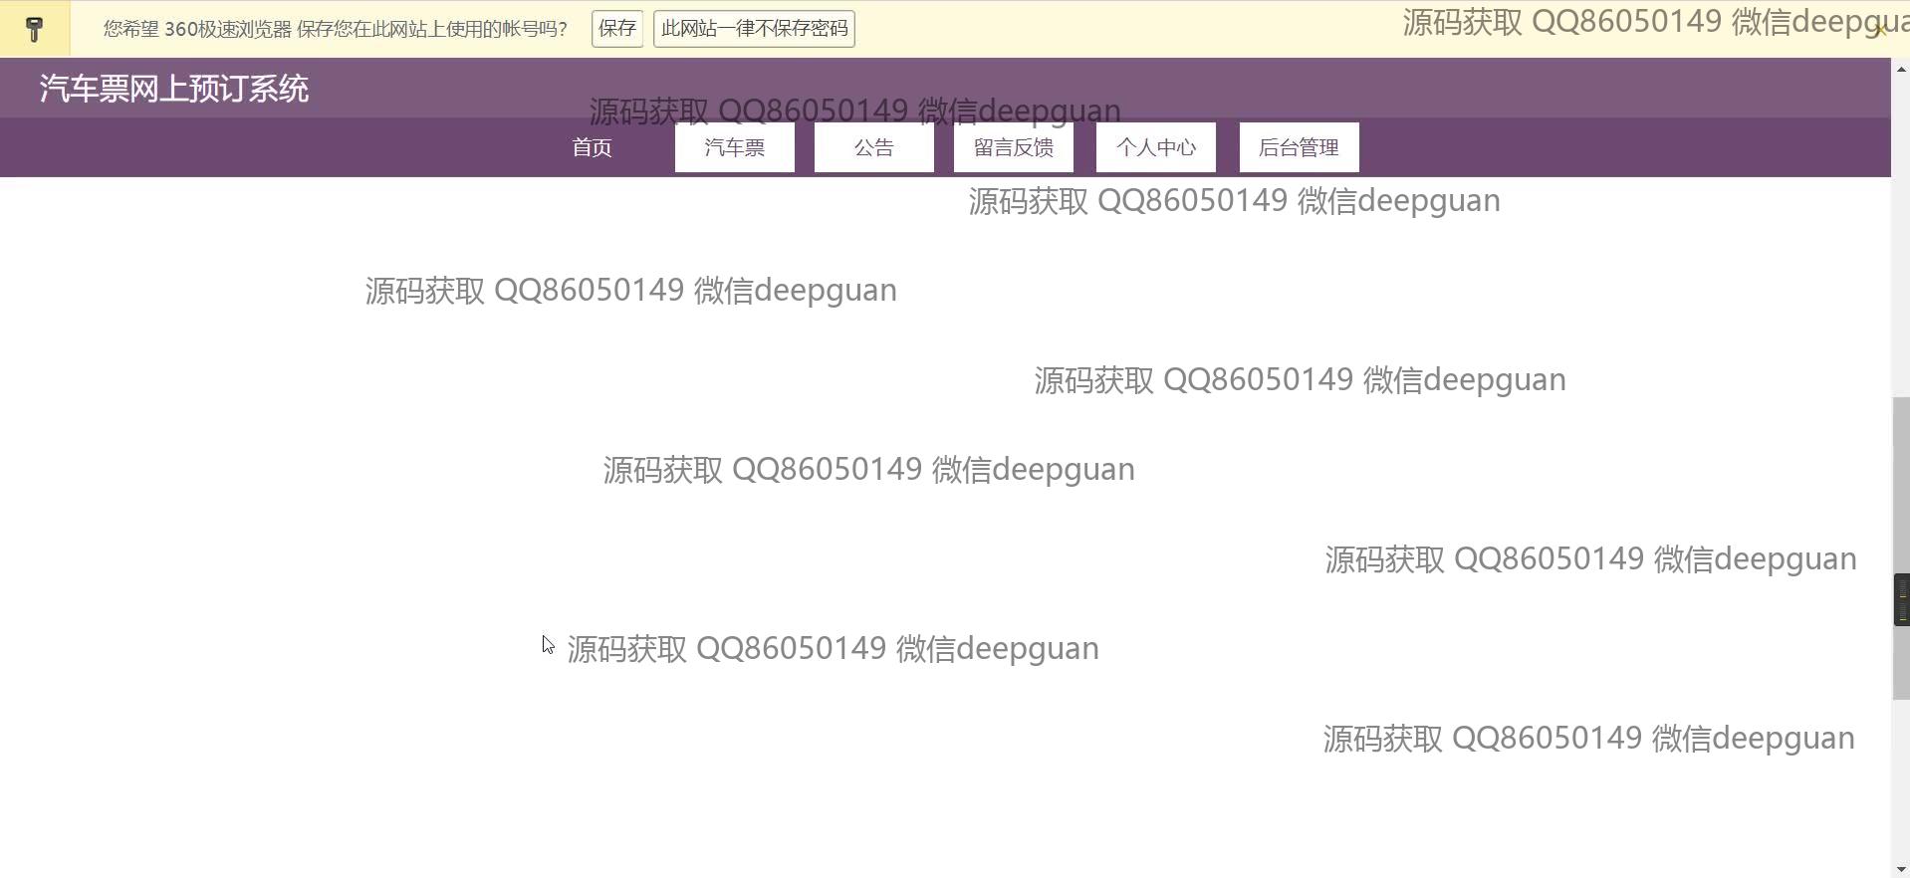Open the 首页 navigation item
This screenshot has width=1910, height=878.
point(593,147)
